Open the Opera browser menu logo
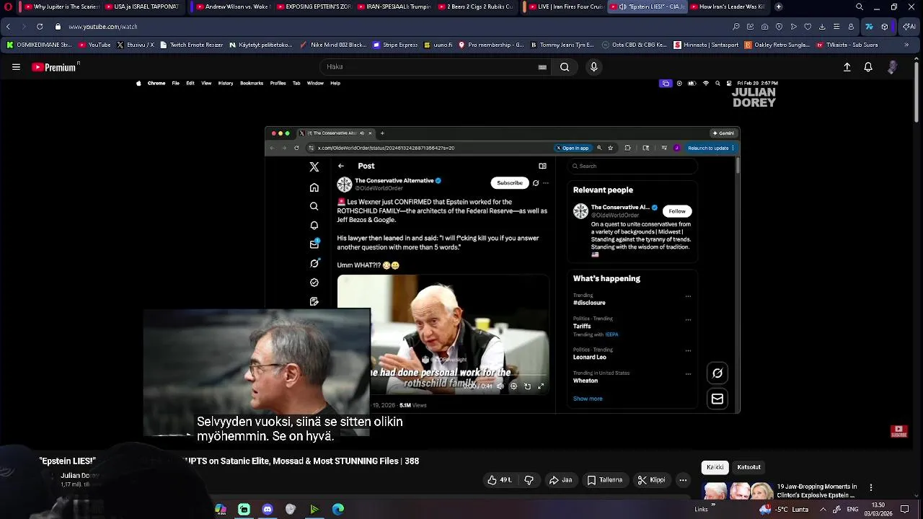The image size is (923, 519). click(x=8, y=6)
